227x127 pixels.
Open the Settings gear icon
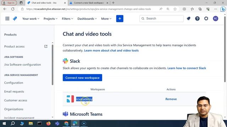point(206,19)
